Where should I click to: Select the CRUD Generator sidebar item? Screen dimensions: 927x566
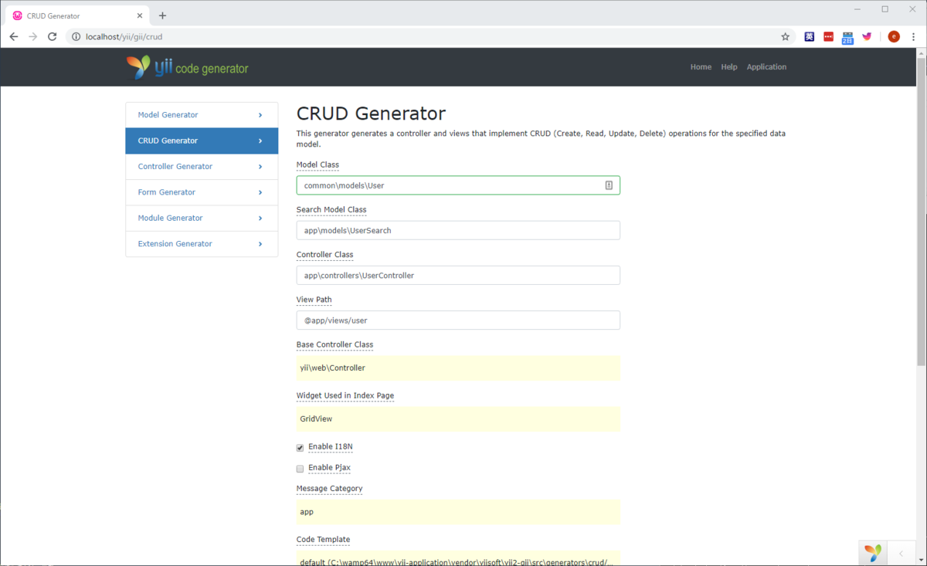click(x=202, y=141)
